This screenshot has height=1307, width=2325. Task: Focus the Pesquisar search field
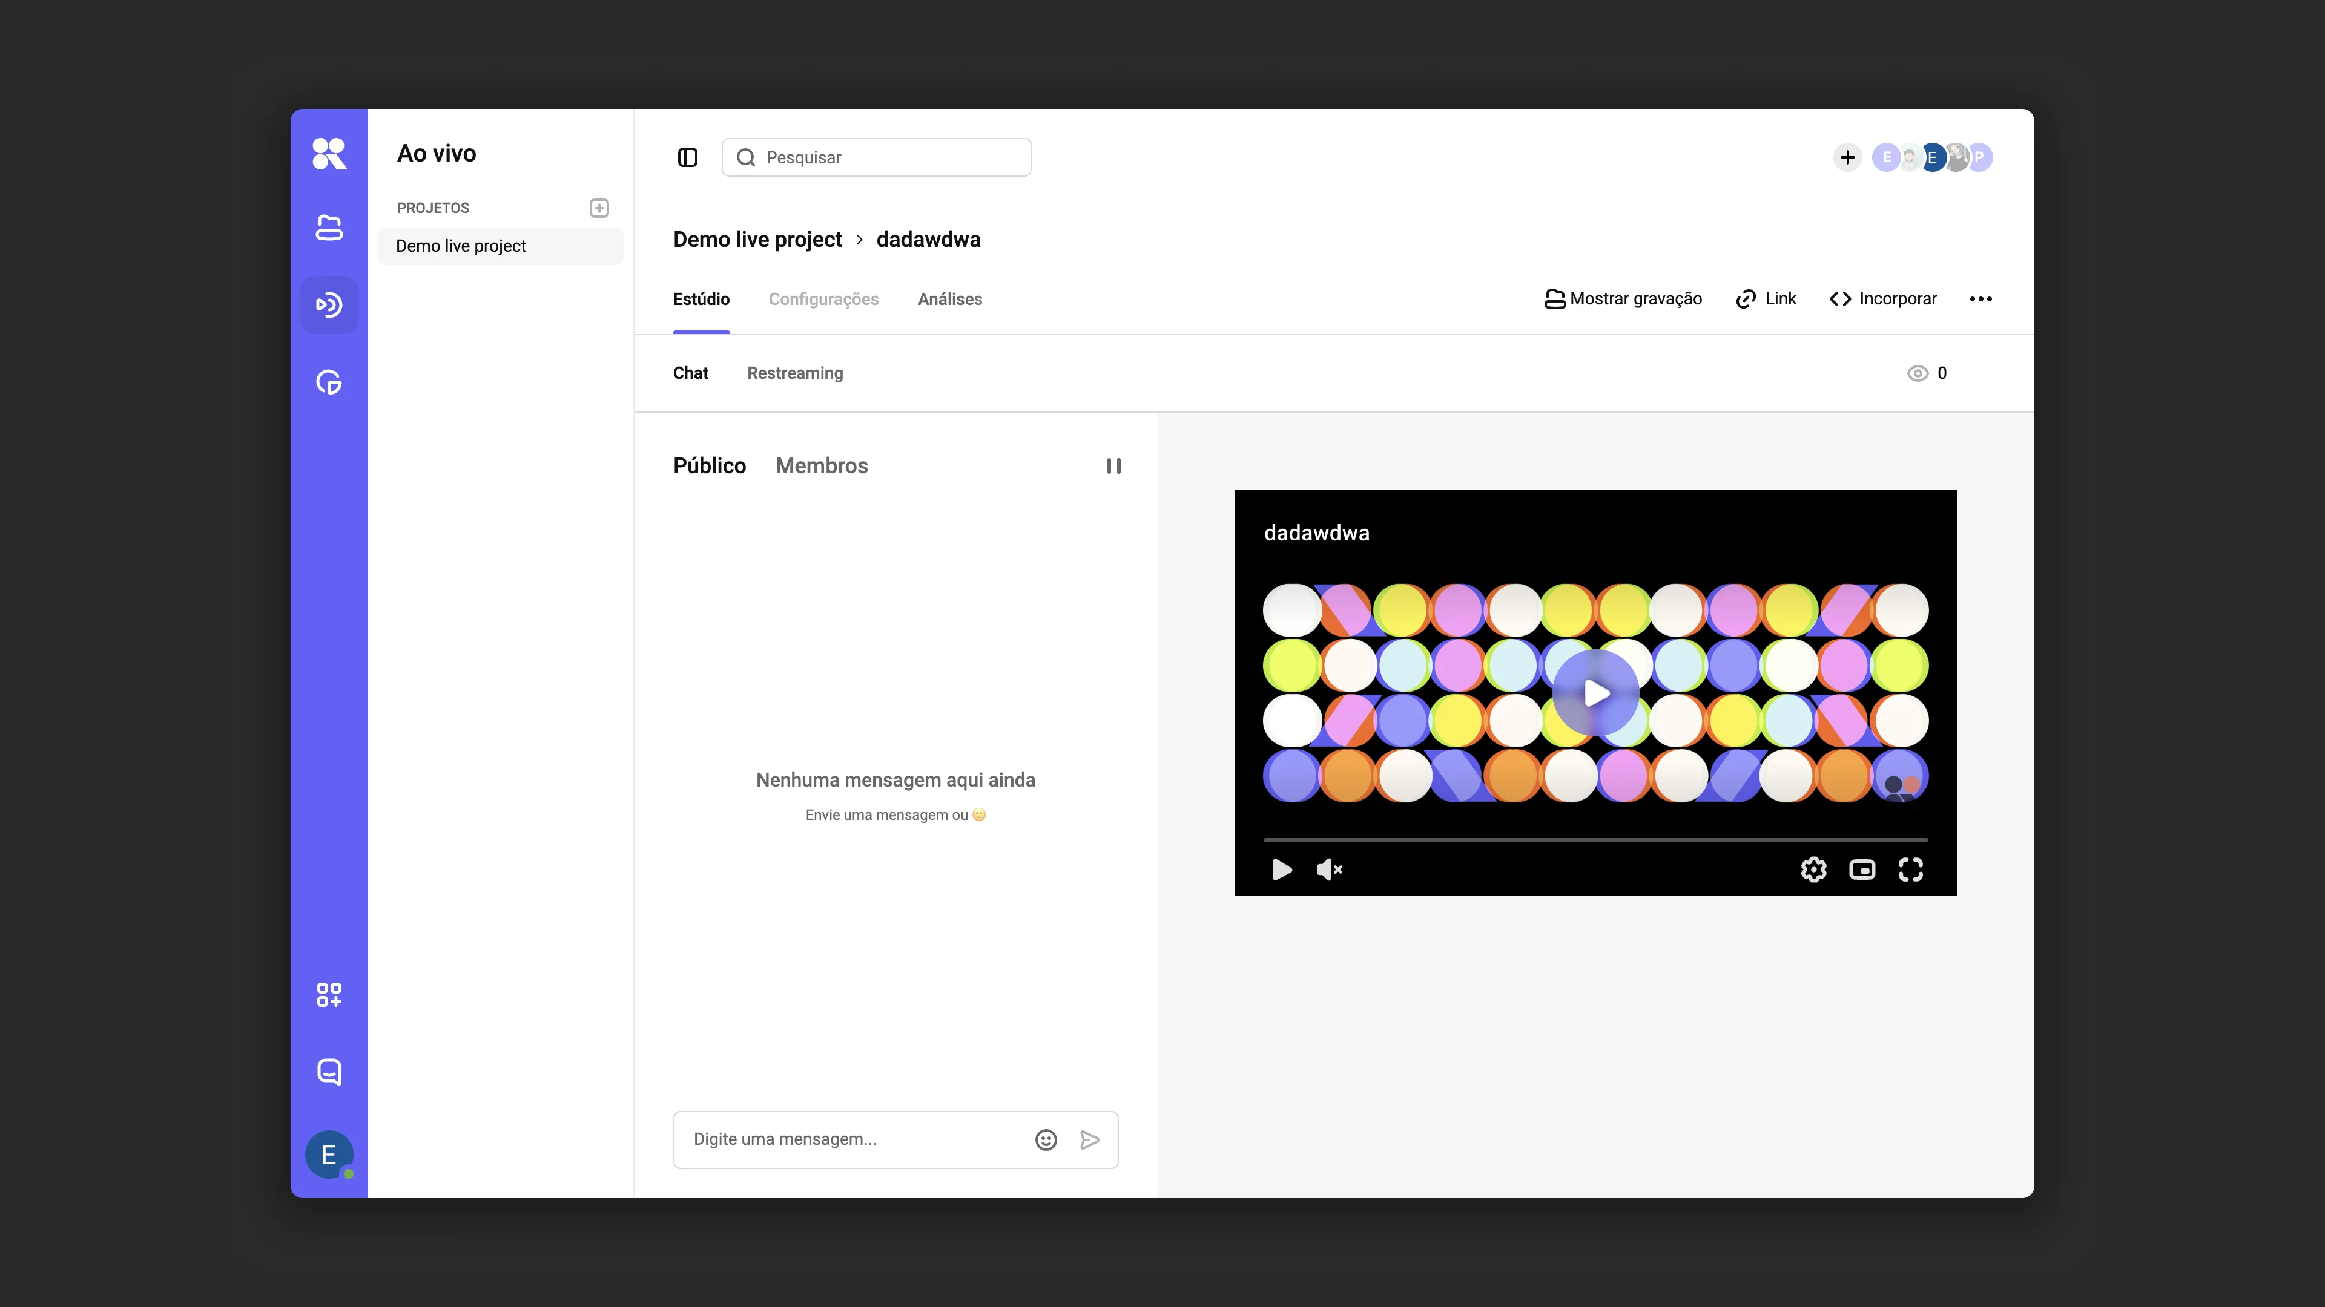[876, 158]
